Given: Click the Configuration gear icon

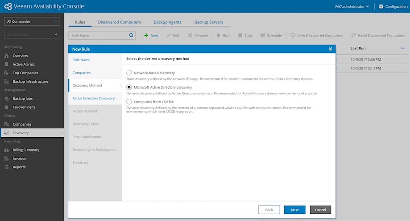Looking at the screenshot, I should point(381,6).
